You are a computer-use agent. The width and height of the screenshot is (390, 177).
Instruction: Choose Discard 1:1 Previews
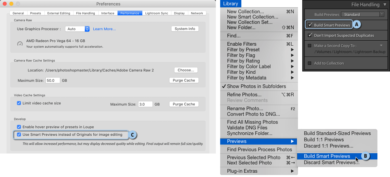337,146
